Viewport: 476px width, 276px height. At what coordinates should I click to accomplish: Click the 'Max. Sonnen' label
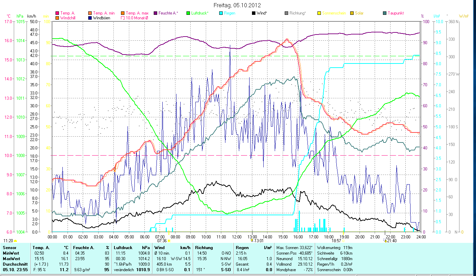coord(288,248)
